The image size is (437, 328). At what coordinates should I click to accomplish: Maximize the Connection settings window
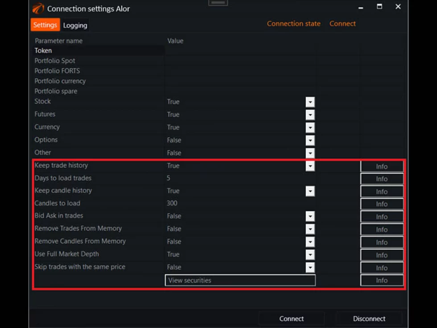[379, 6]
